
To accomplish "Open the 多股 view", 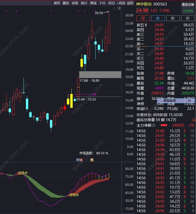I will (x=75, y=3).
